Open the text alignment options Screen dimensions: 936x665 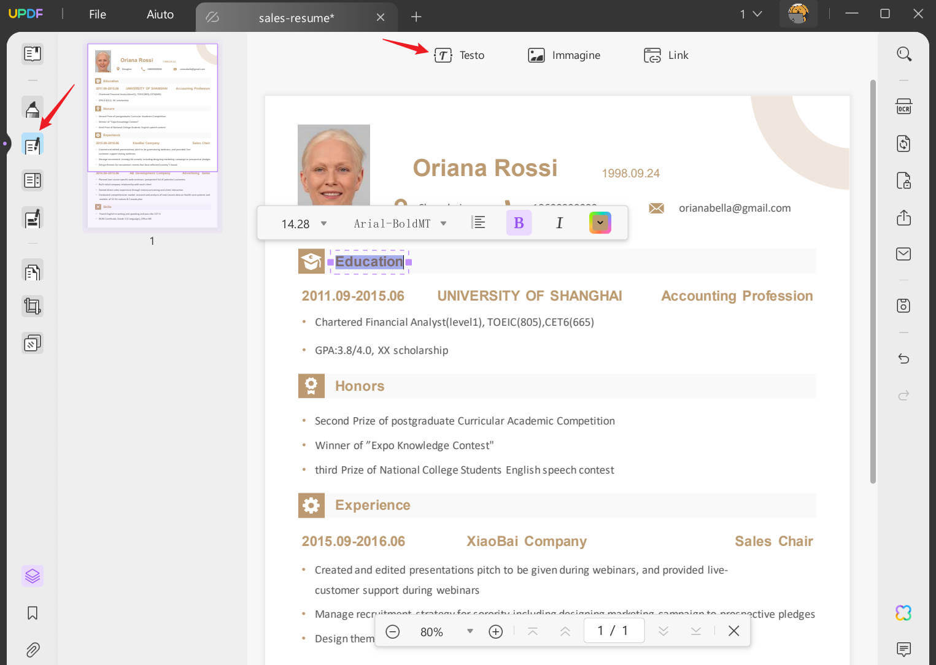479,223
